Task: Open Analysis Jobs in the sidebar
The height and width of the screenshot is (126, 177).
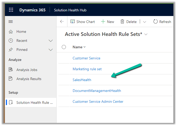Action: point(27,70)
